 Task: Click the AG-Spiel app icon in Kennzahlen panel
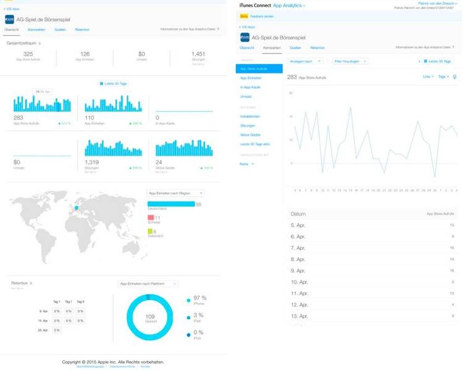245,38
